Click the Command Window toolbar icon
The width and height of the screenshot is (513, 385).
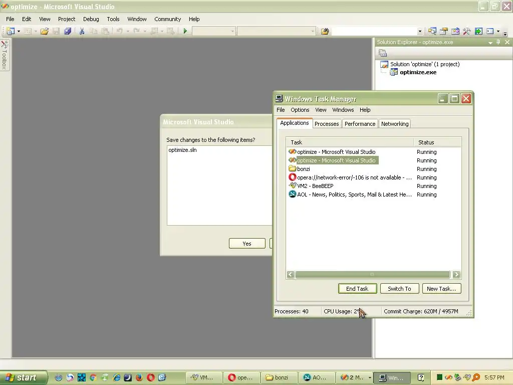[490, 31]
